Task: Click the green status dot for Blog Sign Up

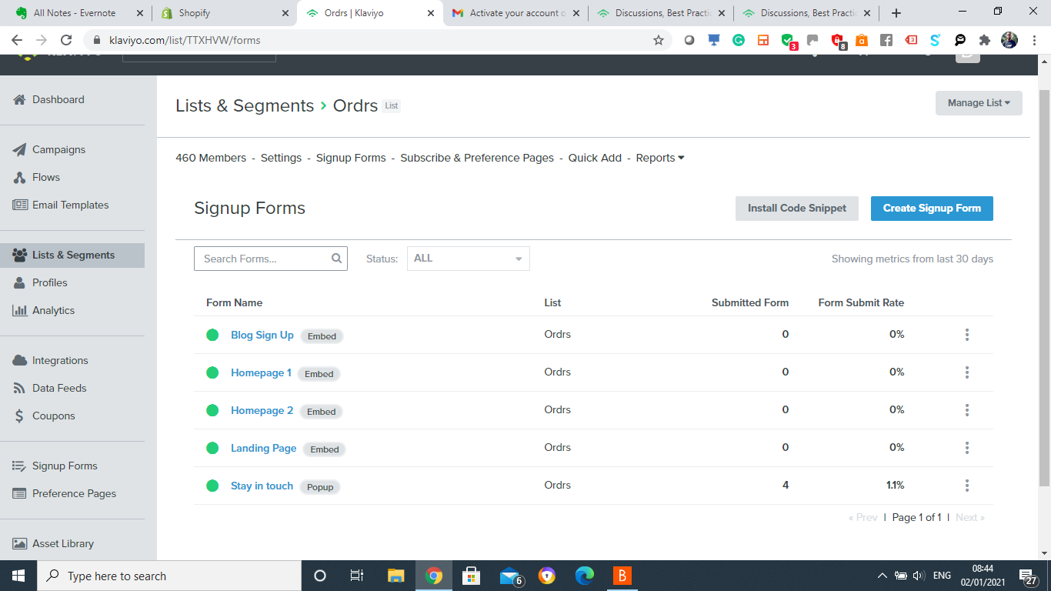Action: point(212,335)
